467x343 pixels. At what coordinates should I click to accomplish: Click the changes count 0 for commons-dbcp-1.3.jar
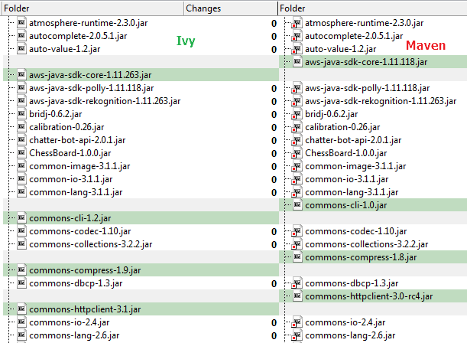coord(274,283)
